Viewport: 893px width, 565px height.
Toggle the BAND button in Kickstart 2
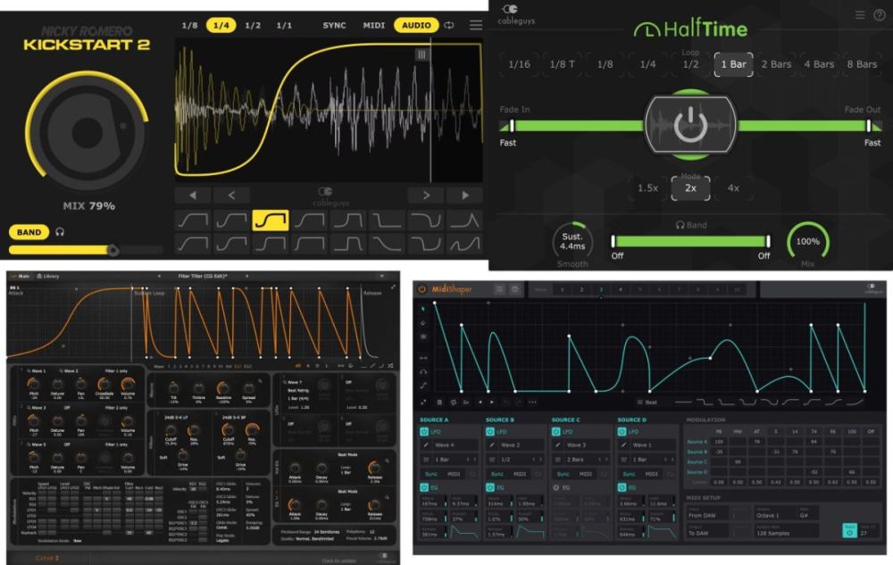pyautogui.click(x=29, y=232)
